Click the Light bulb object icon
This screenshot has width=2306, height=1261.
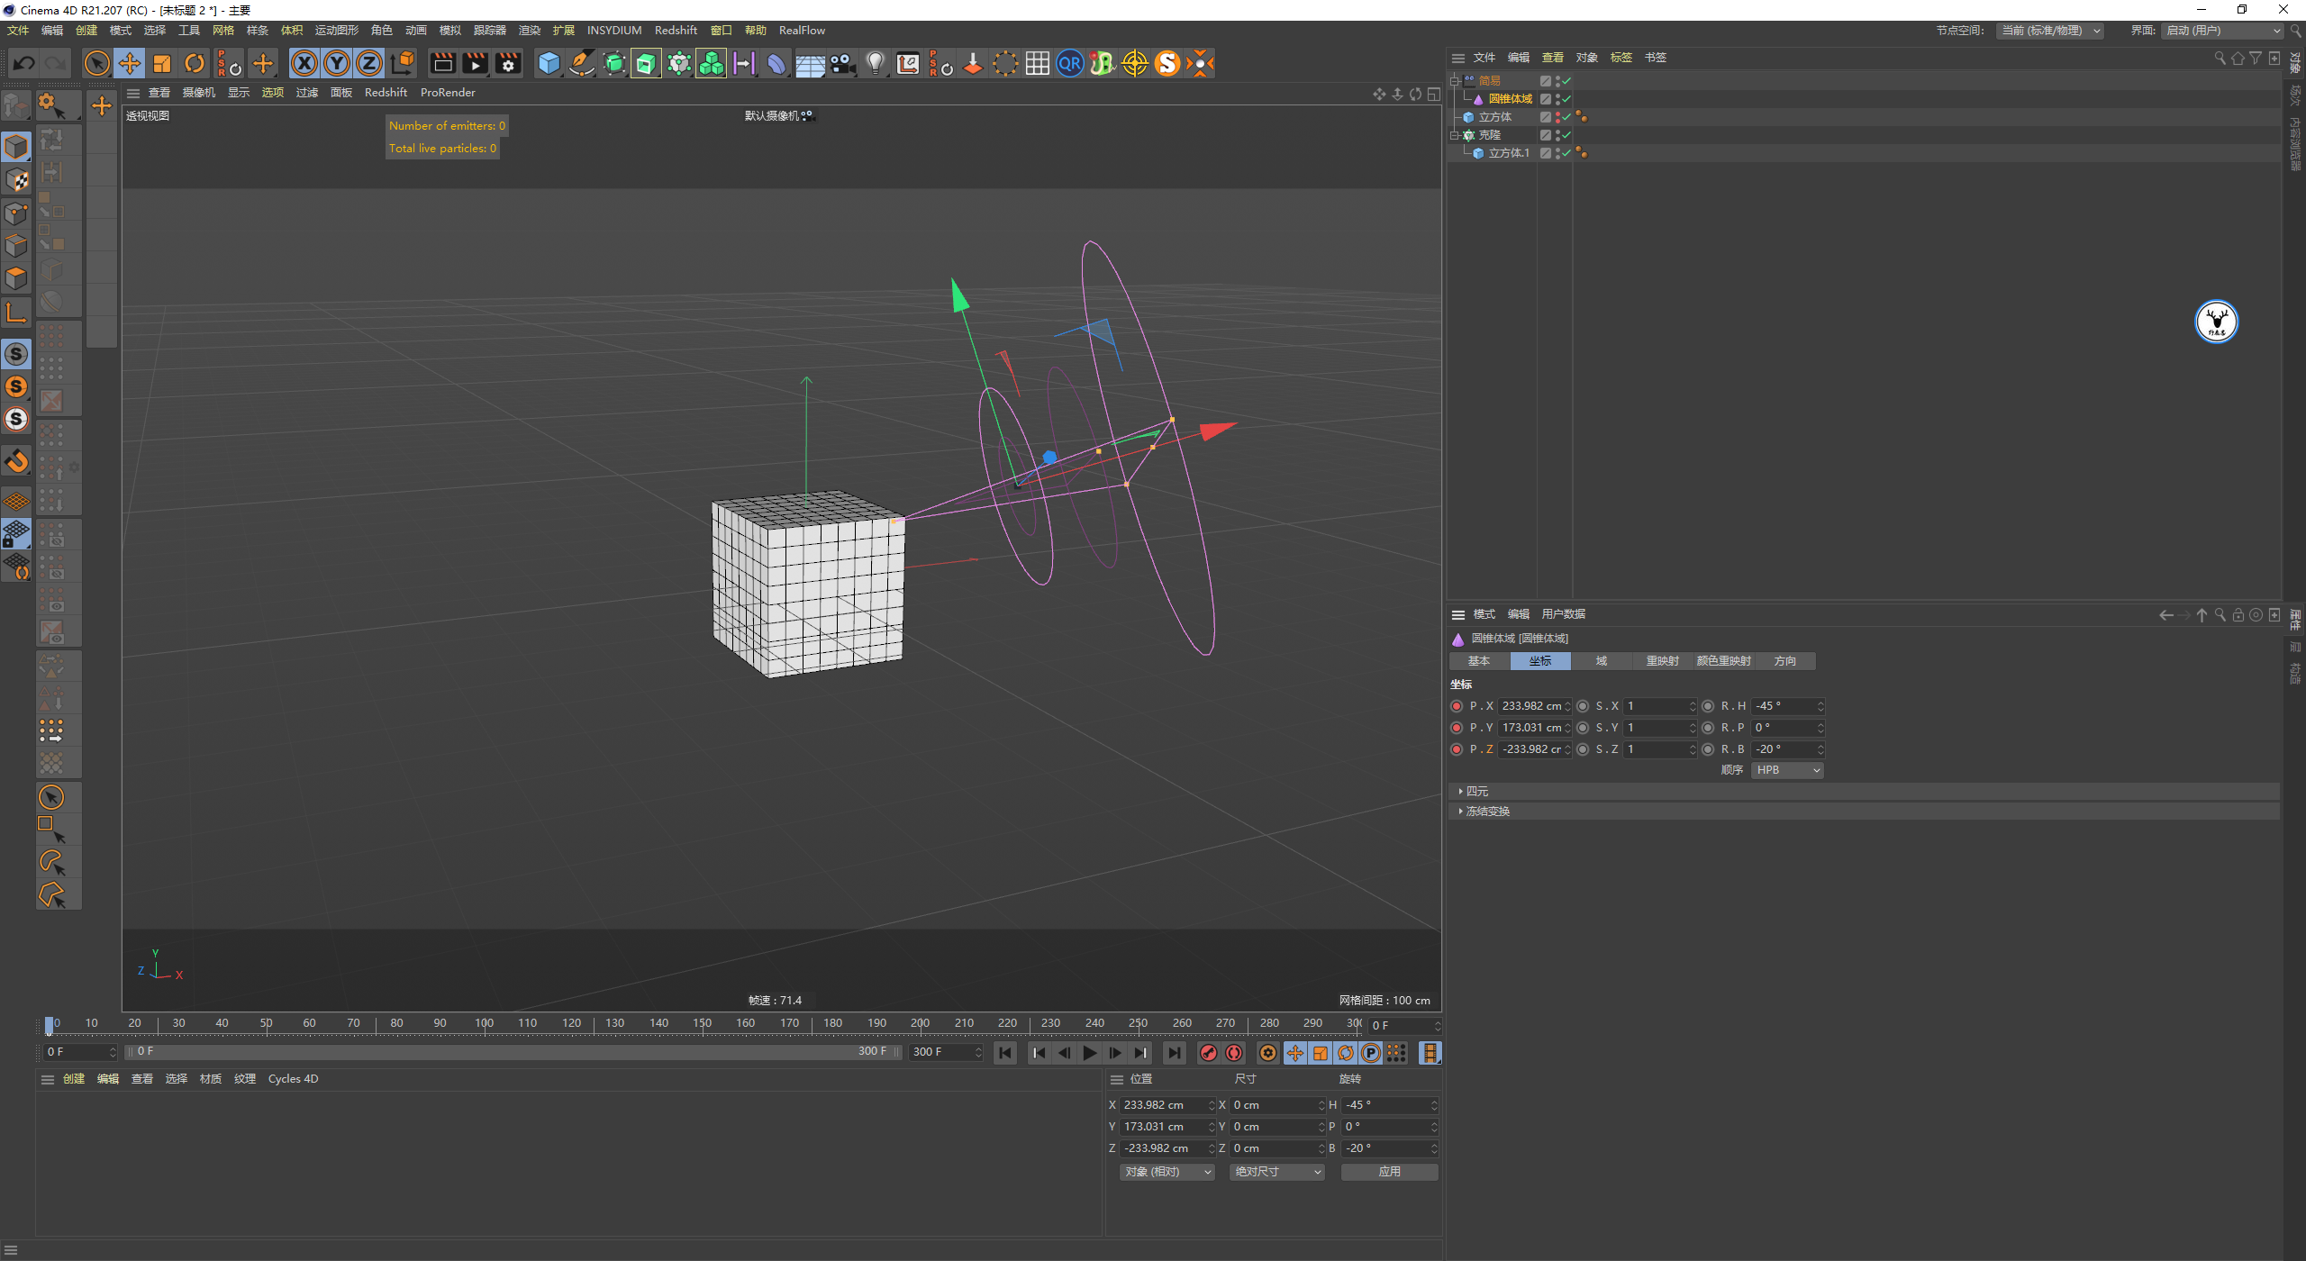click(x=875, y=63)
